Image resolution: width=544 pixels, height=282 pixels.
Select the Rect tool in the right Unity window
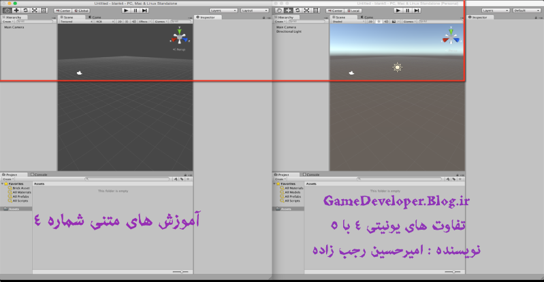(x=316, y=10)
